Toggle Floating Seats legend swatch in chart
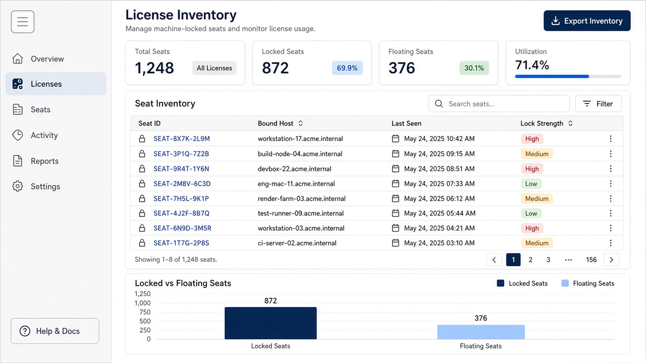This screenshot has height=363, width=646. [565, 283]
